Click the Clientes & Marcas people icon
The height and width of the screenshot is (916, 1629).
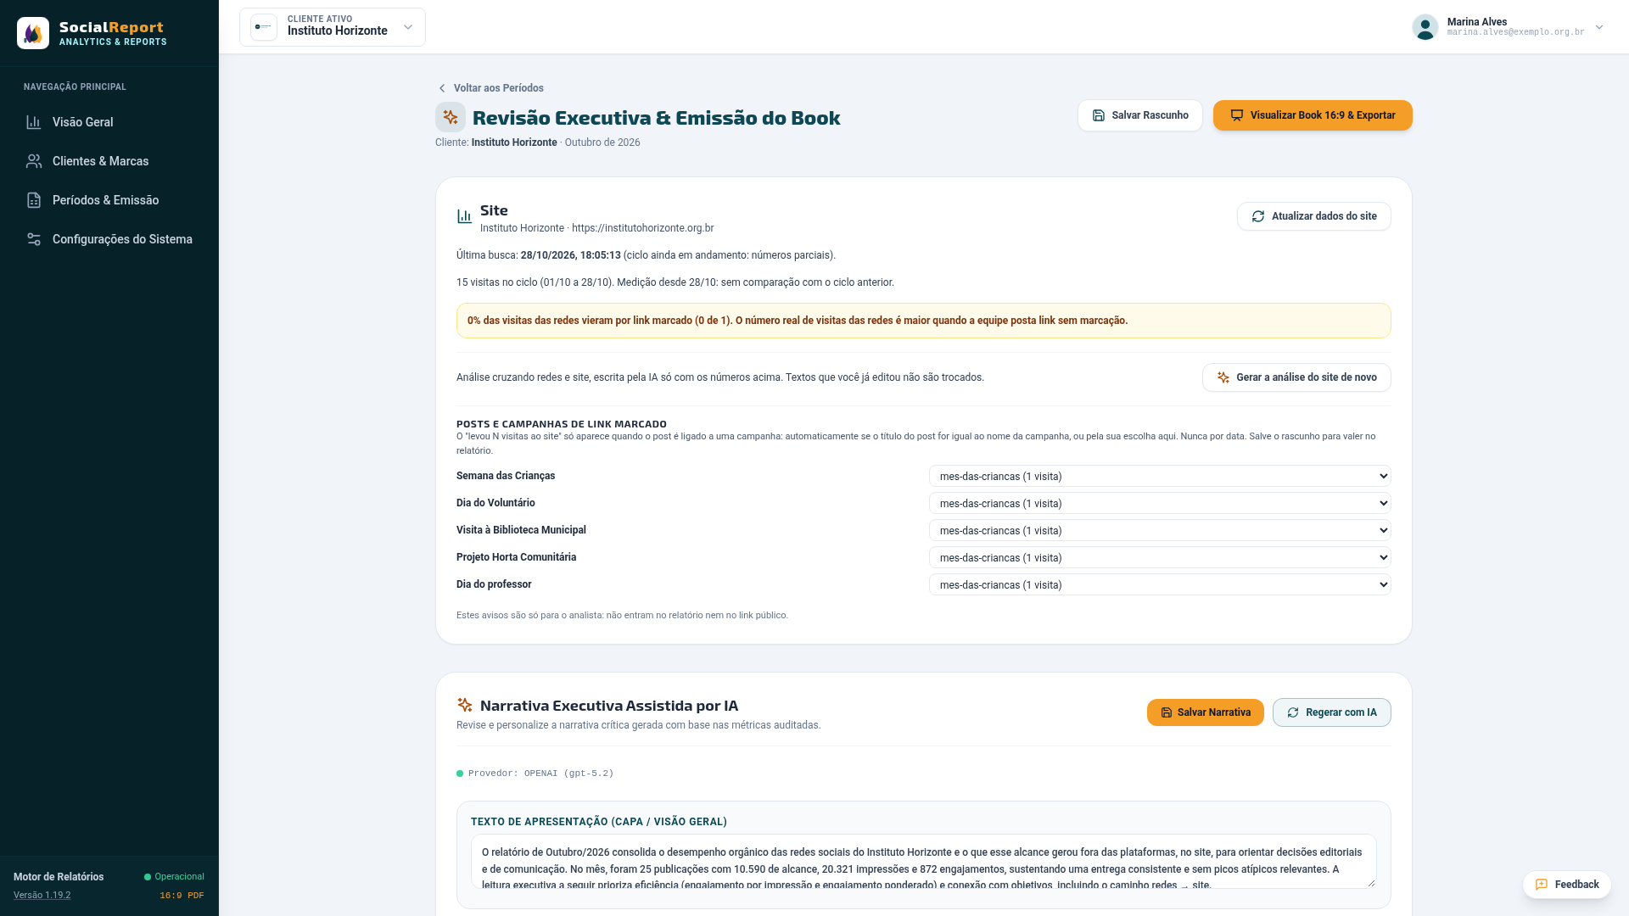[x=34, y=161]
